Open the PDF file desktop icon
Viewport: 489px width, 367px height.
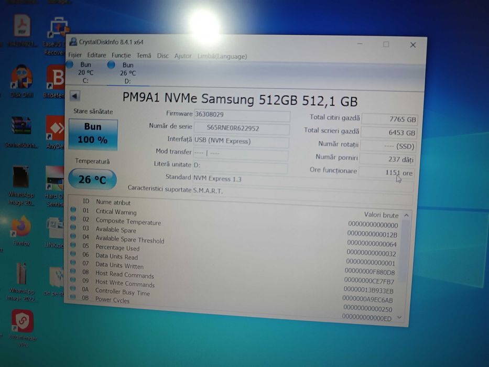[22, 30]
